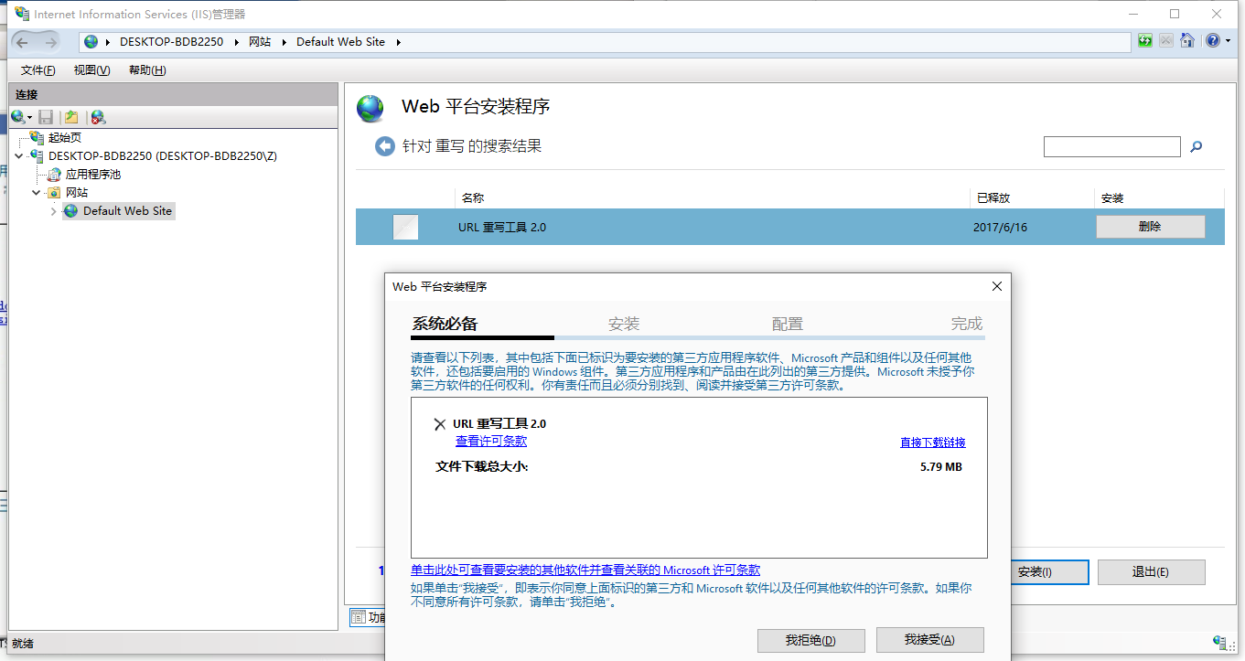Click the 名称 column header

473,197
